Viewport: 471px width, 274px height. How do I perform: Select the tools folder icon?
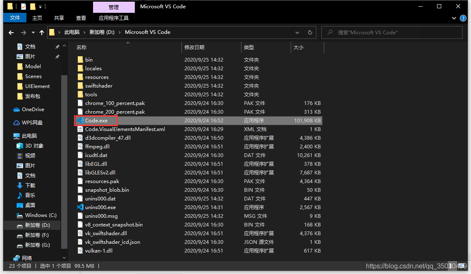tap(80, 94)
